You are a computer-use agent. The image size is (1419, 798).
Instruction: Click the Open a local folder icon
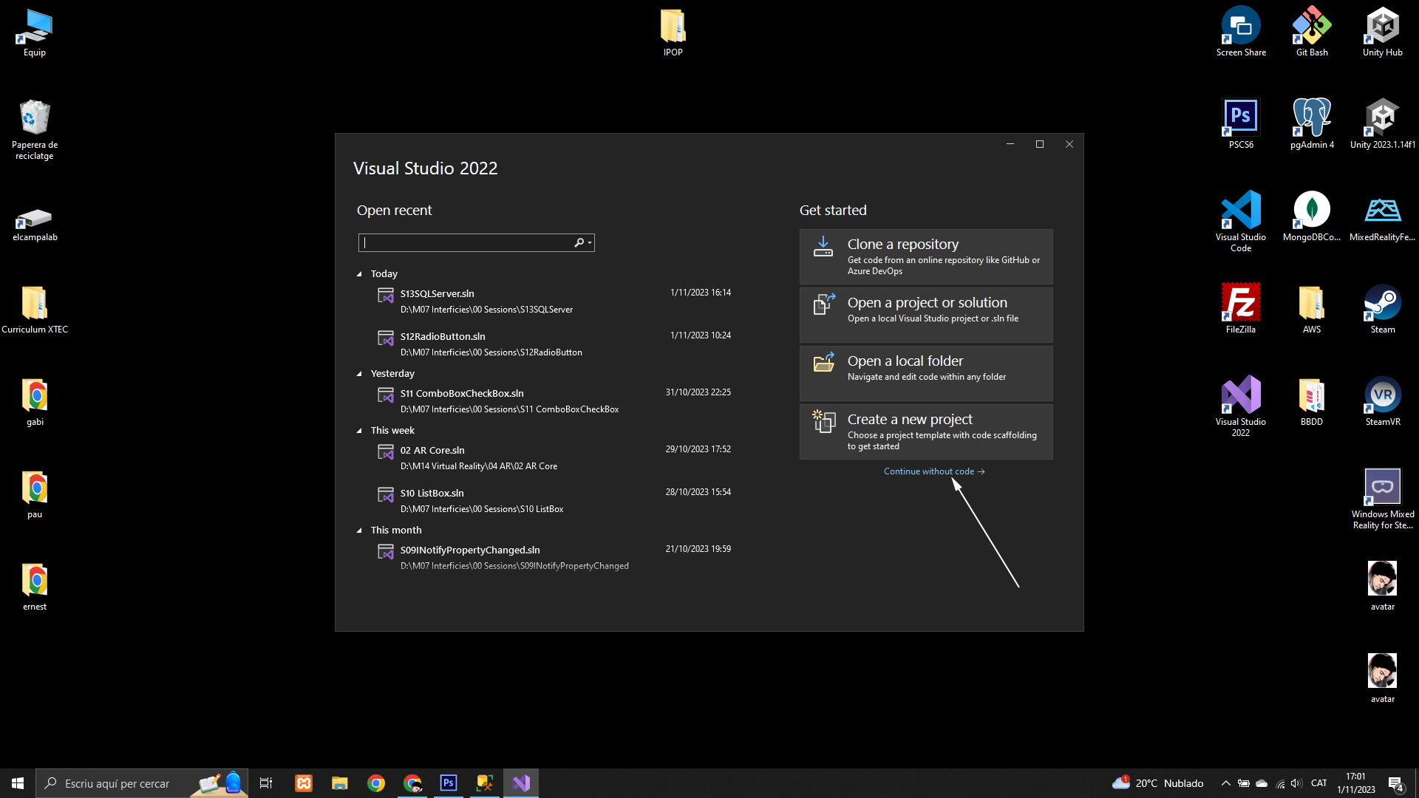click(823, 363)
